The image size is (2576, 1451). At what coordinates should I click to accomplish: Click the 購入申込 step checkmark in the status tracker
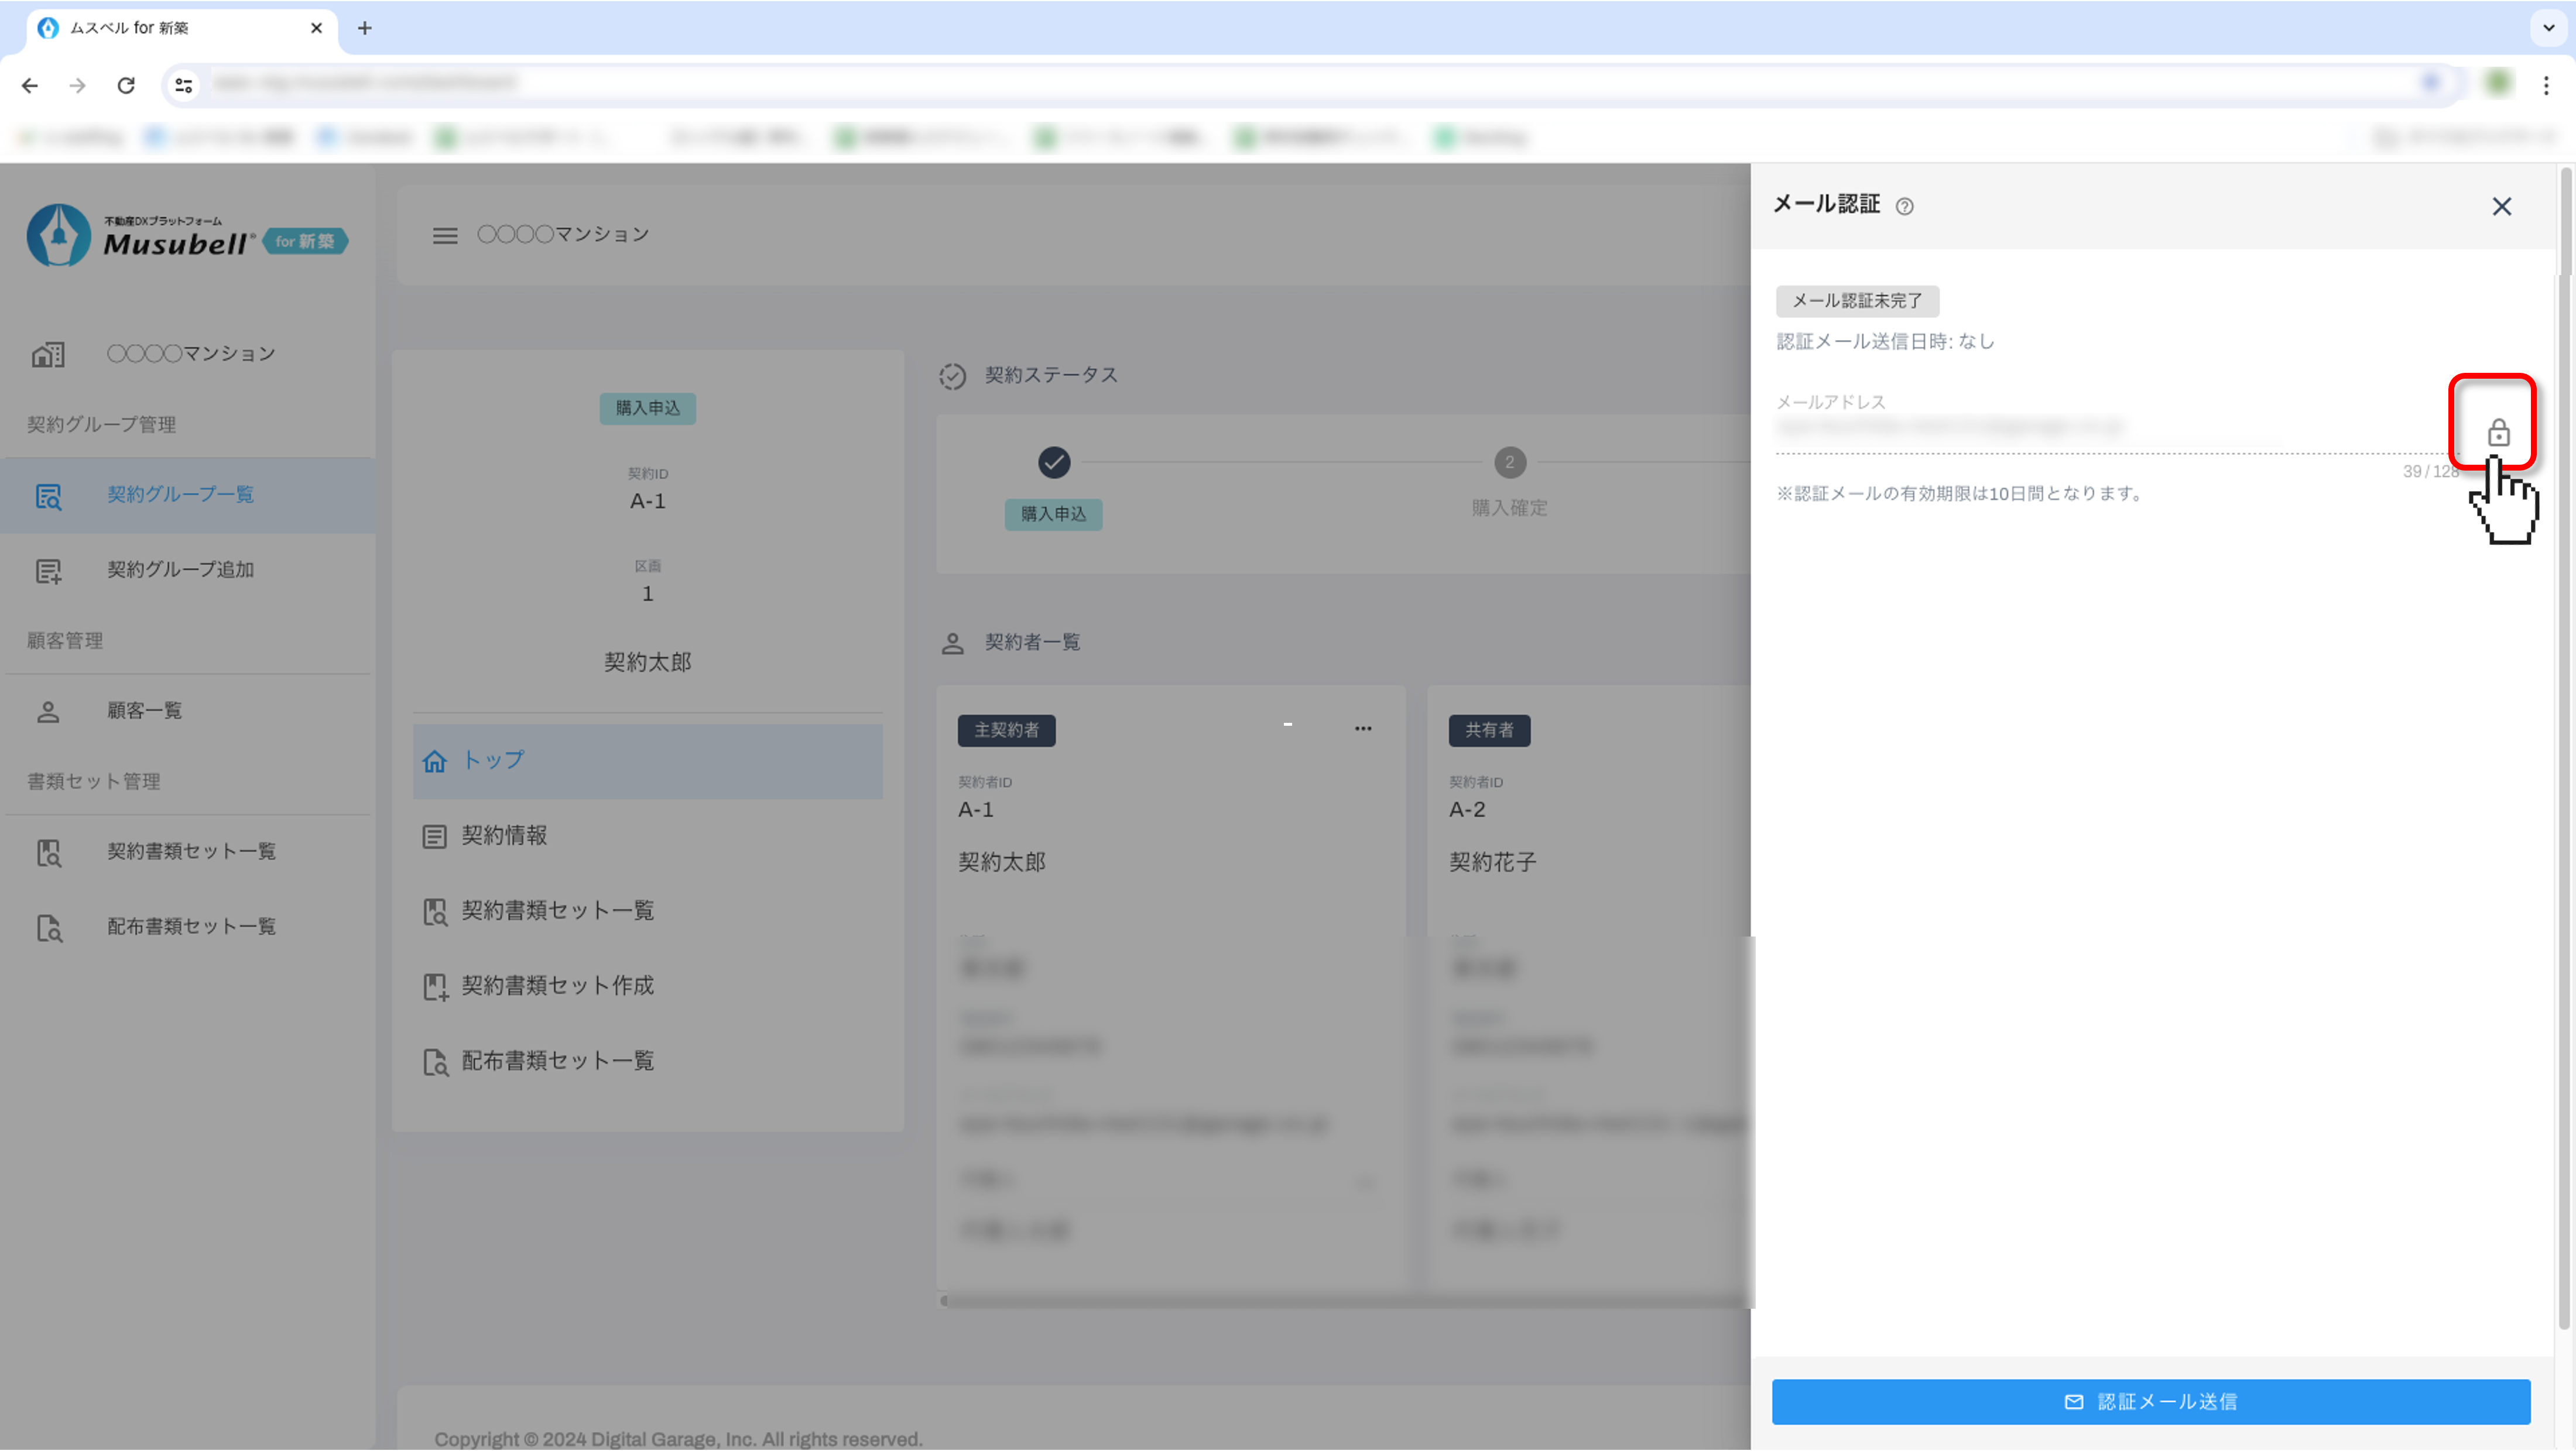[x=1053, y=462]
